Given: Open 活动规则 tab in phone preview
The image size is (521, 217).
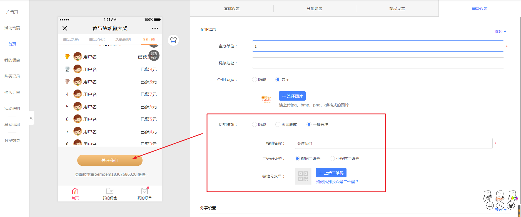Looking at the screenshot, I should (x=123, y=40).
